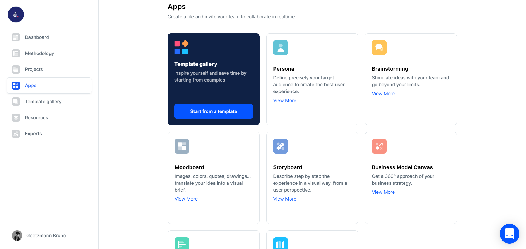Click the blue columns app icon

tap(281, 243)
